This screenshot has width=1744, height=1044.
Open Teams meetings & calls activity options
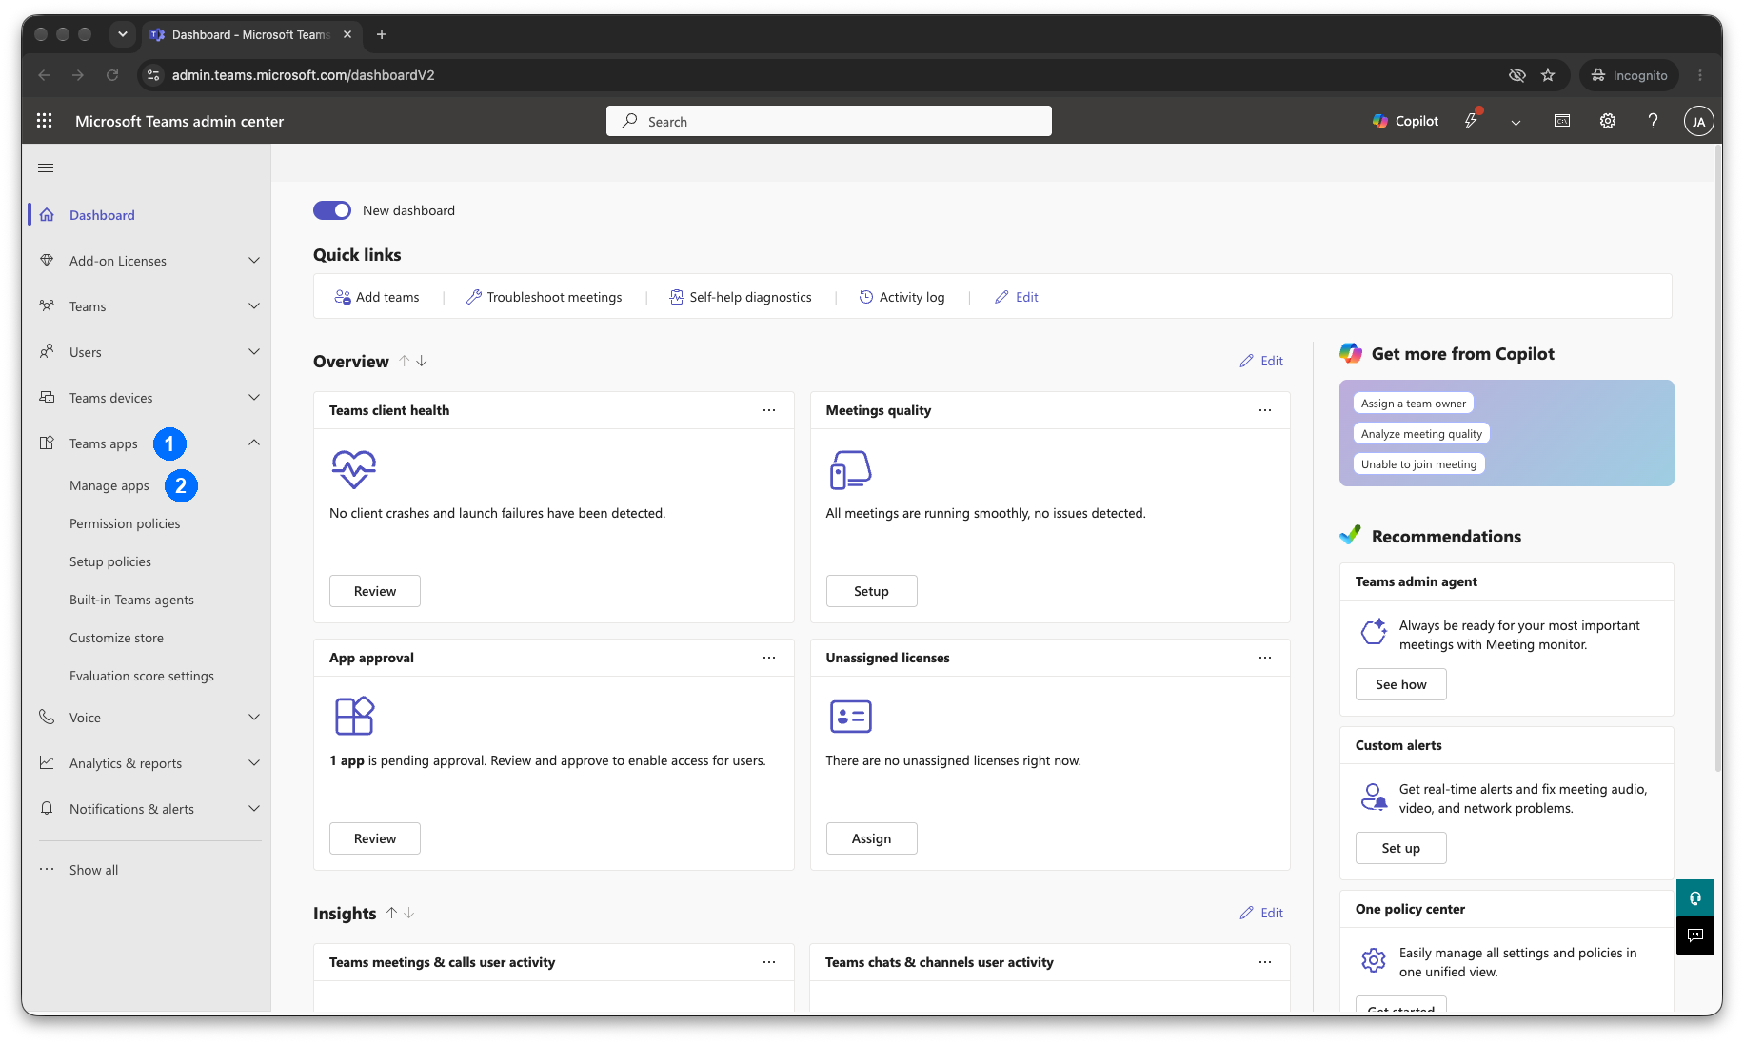[x=769, y=962]
